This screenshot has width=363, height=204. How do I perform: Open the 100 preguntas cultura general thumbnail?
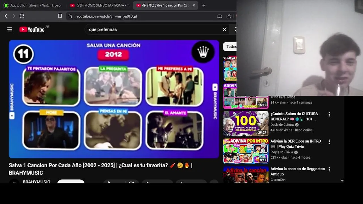click(246, 124)
